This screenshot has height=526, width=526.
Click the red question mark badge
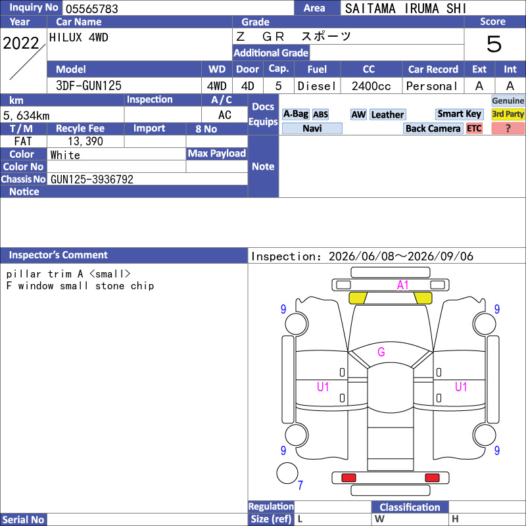tap(508, 128)
